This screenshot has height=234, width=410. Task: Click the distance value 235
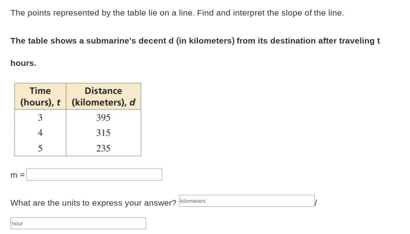pos(103,148)
